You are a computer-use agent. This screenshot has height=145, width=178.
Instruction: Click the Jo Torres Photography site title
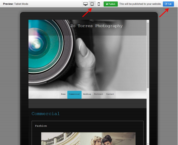click(x=96, y=26)
